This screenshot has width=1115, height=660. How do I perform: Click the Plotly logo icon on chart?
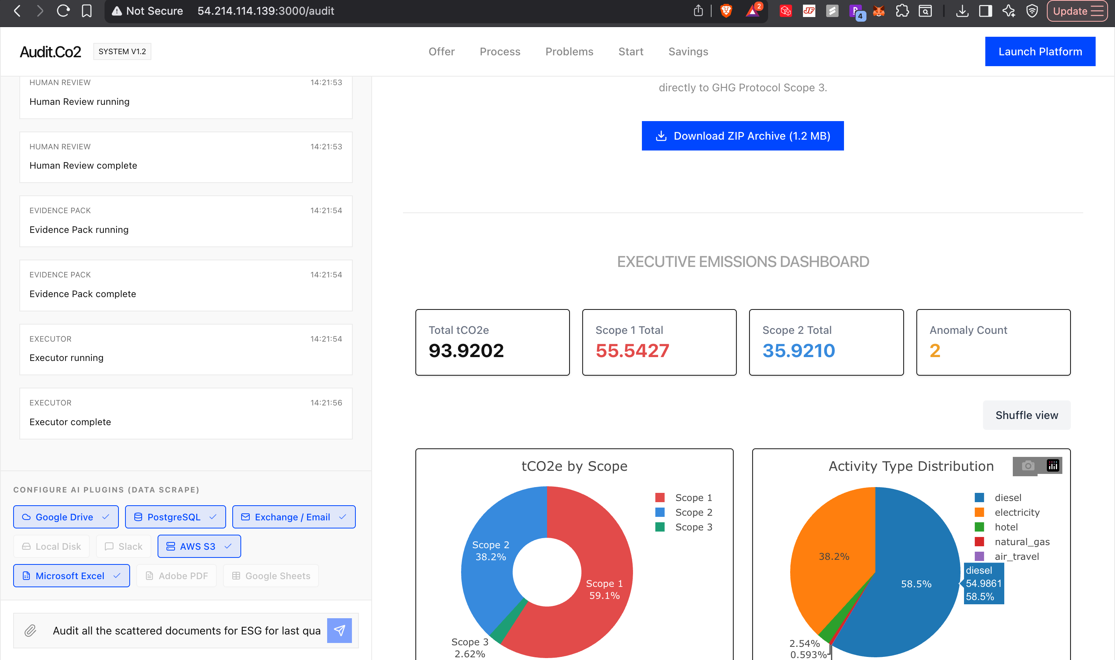1052,466
